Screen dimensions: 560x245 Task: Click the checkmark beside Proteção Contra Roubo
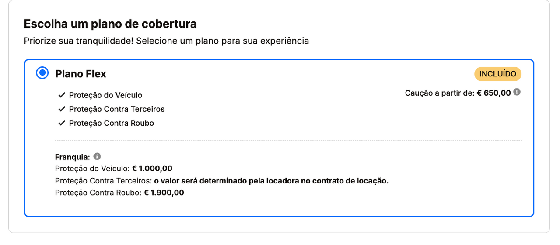click(62, 123)
